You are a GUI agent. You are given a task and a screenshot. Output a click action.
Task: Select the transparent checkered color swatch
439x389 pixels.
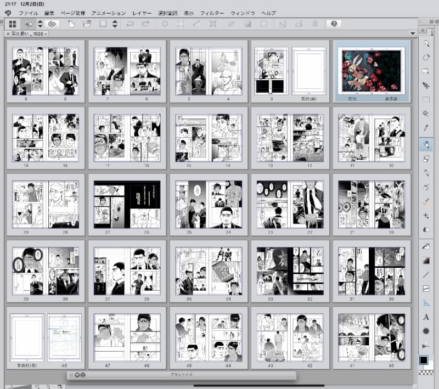(x=426, y=372)
